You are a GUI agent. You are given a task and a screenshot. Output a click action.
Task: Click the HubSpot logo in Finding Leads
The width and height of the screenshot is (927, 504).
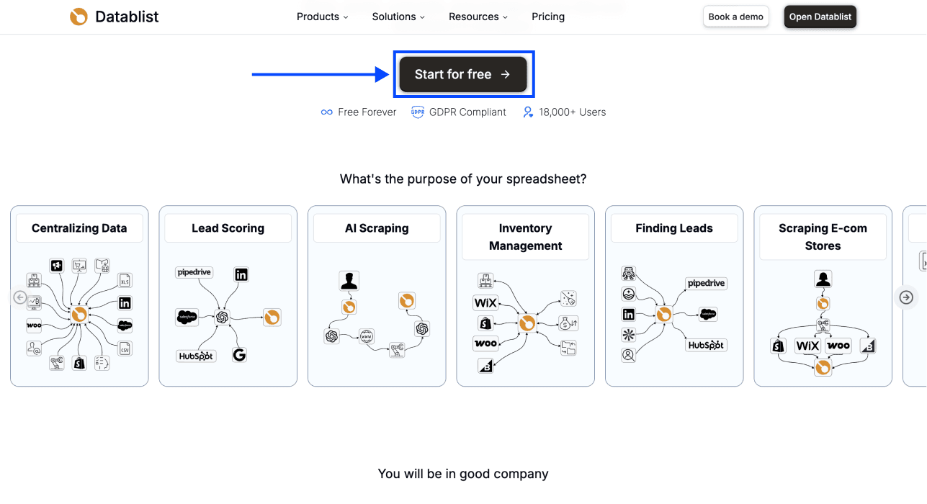(x=706, y=345)
